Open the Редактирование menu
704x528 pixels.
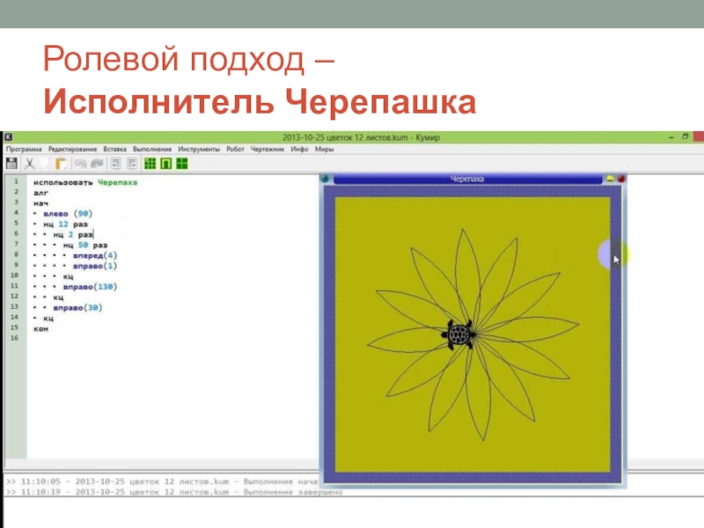point(73,149)
